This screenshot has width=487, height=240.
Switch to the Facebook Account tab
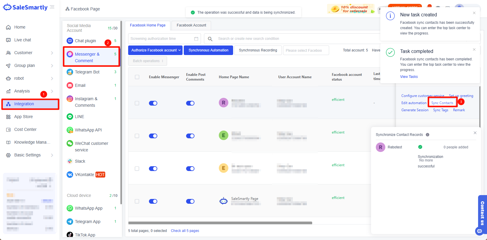click(191, 25)
